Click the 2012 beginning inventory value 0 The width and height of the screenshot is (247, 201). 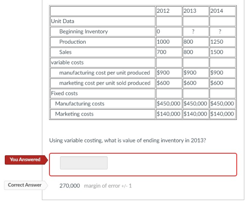point(158,31)
